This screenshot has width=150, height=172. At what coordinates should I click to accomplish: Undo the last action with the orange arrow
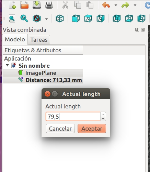[106, 5]
